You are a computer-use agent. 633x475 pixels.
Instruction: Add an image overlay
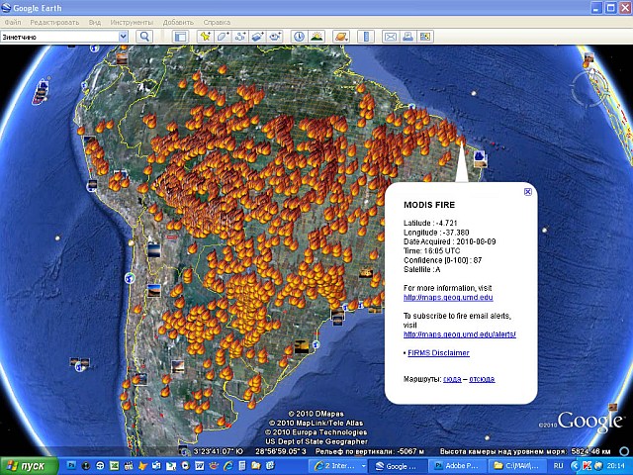coord(258,37)
